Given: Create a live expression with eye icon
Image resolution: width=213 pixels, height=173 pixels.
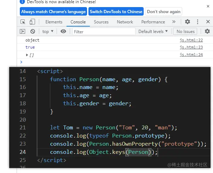Looking at the screenshot, I should point(63,31).
